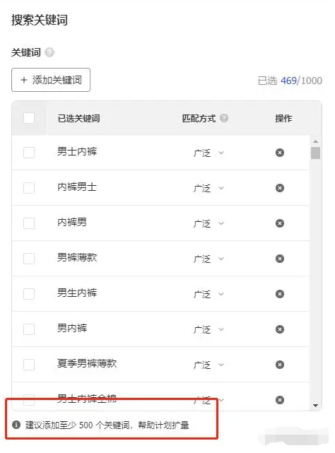Open match type dropdown for 男内裤
The height and width of the screenshot is (453, 335).
(x=208, y=329)
